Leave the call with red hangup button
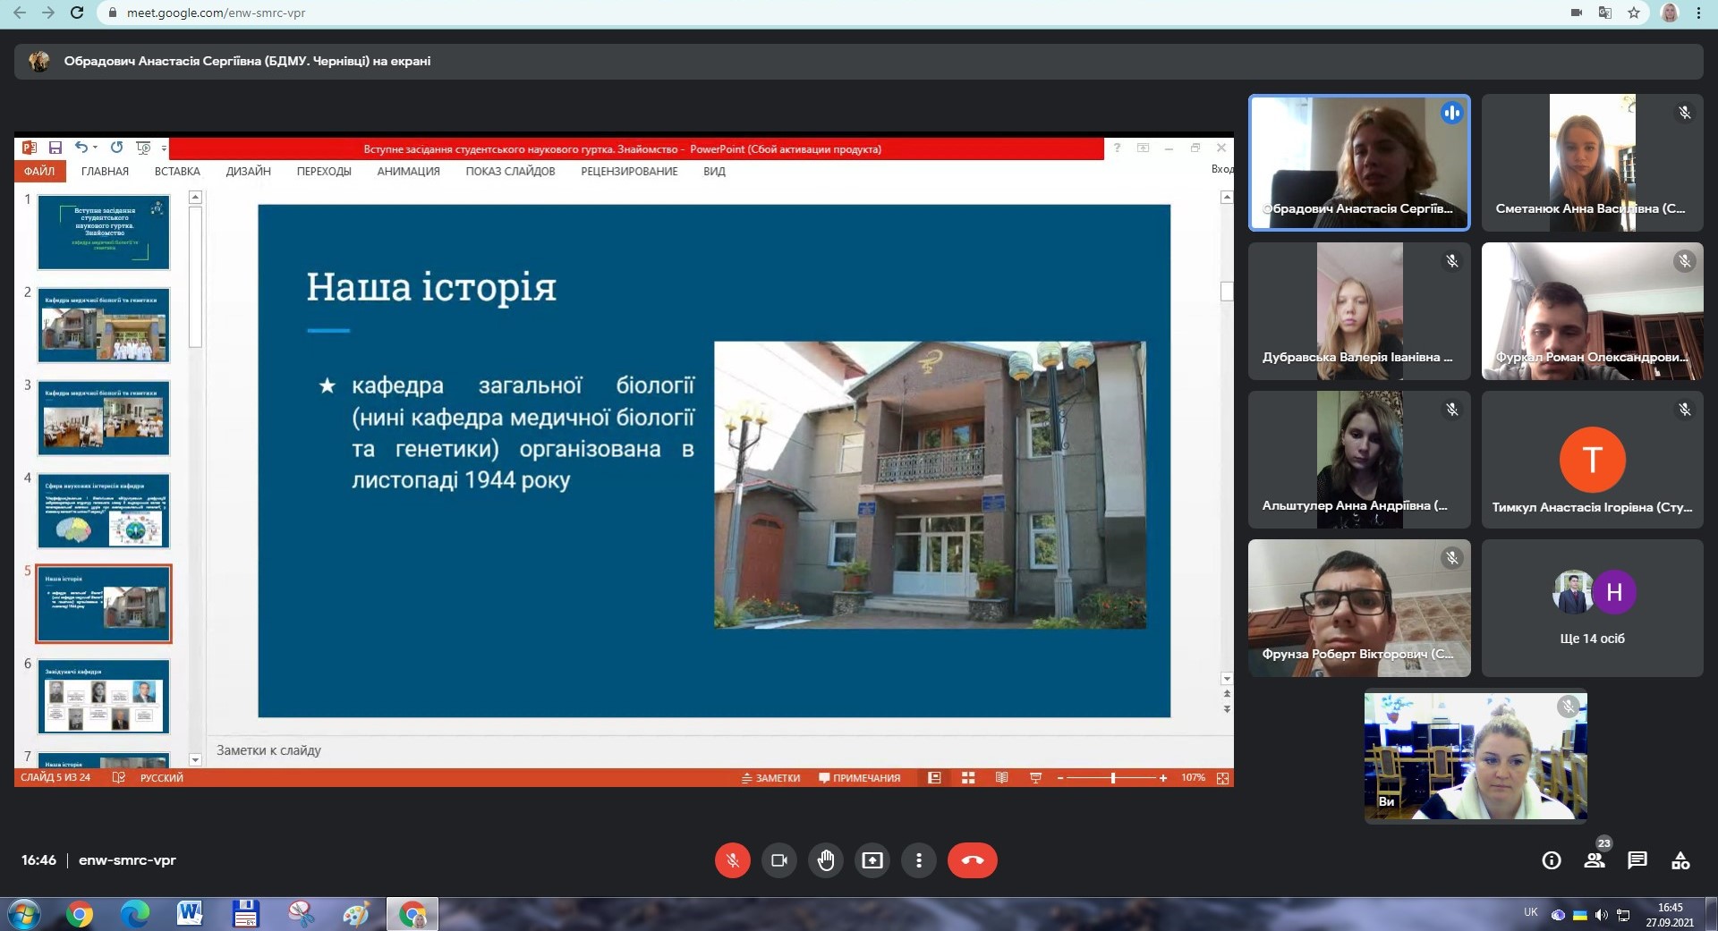 pyautogui.click(x=973, y=860)
